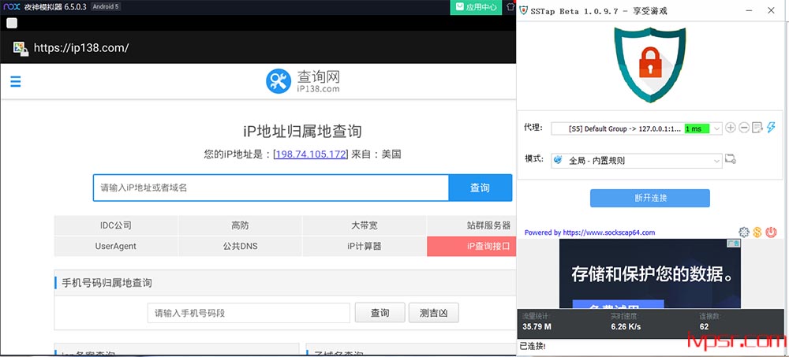Open SSTap settings gear icon

(x=744, y=232)
